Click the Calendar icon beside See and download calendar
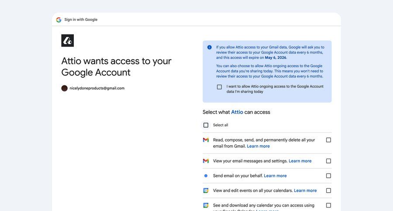Screen dimensions: 393x211 pos(206,205)
